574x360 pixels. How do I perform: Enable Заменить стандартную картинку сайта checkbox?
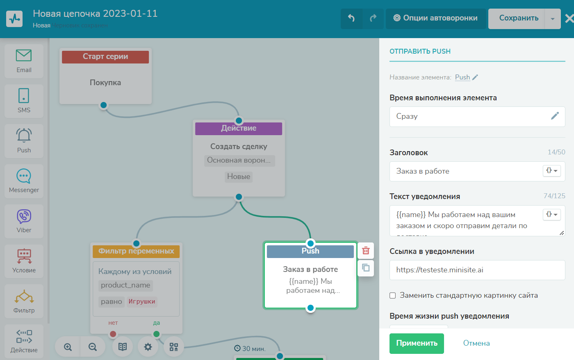392,296
